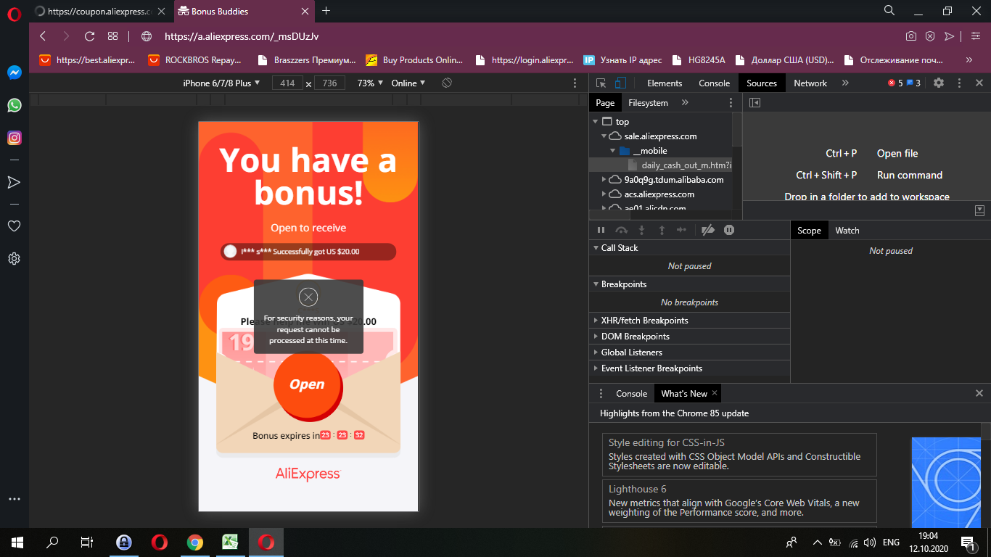991x557 pixels.
Task: Collapse the sale.aliexpress.com tree node
Action: click(604, 136)
